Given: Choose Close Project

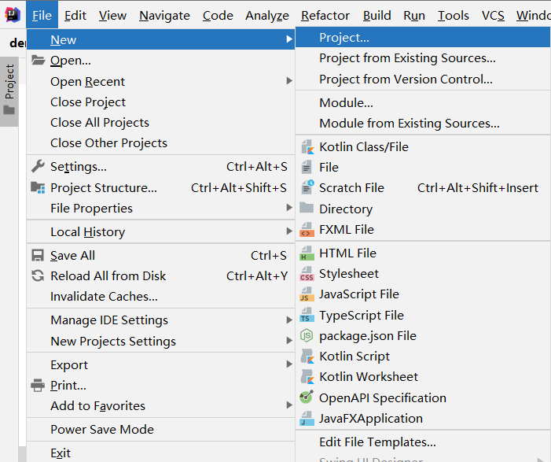Looking at the screenshot, I should point(160,102).
